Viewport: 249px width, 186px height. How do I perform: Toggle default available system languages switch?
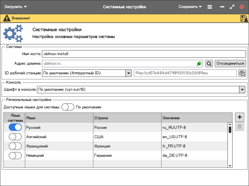click(x=68, y=107)
